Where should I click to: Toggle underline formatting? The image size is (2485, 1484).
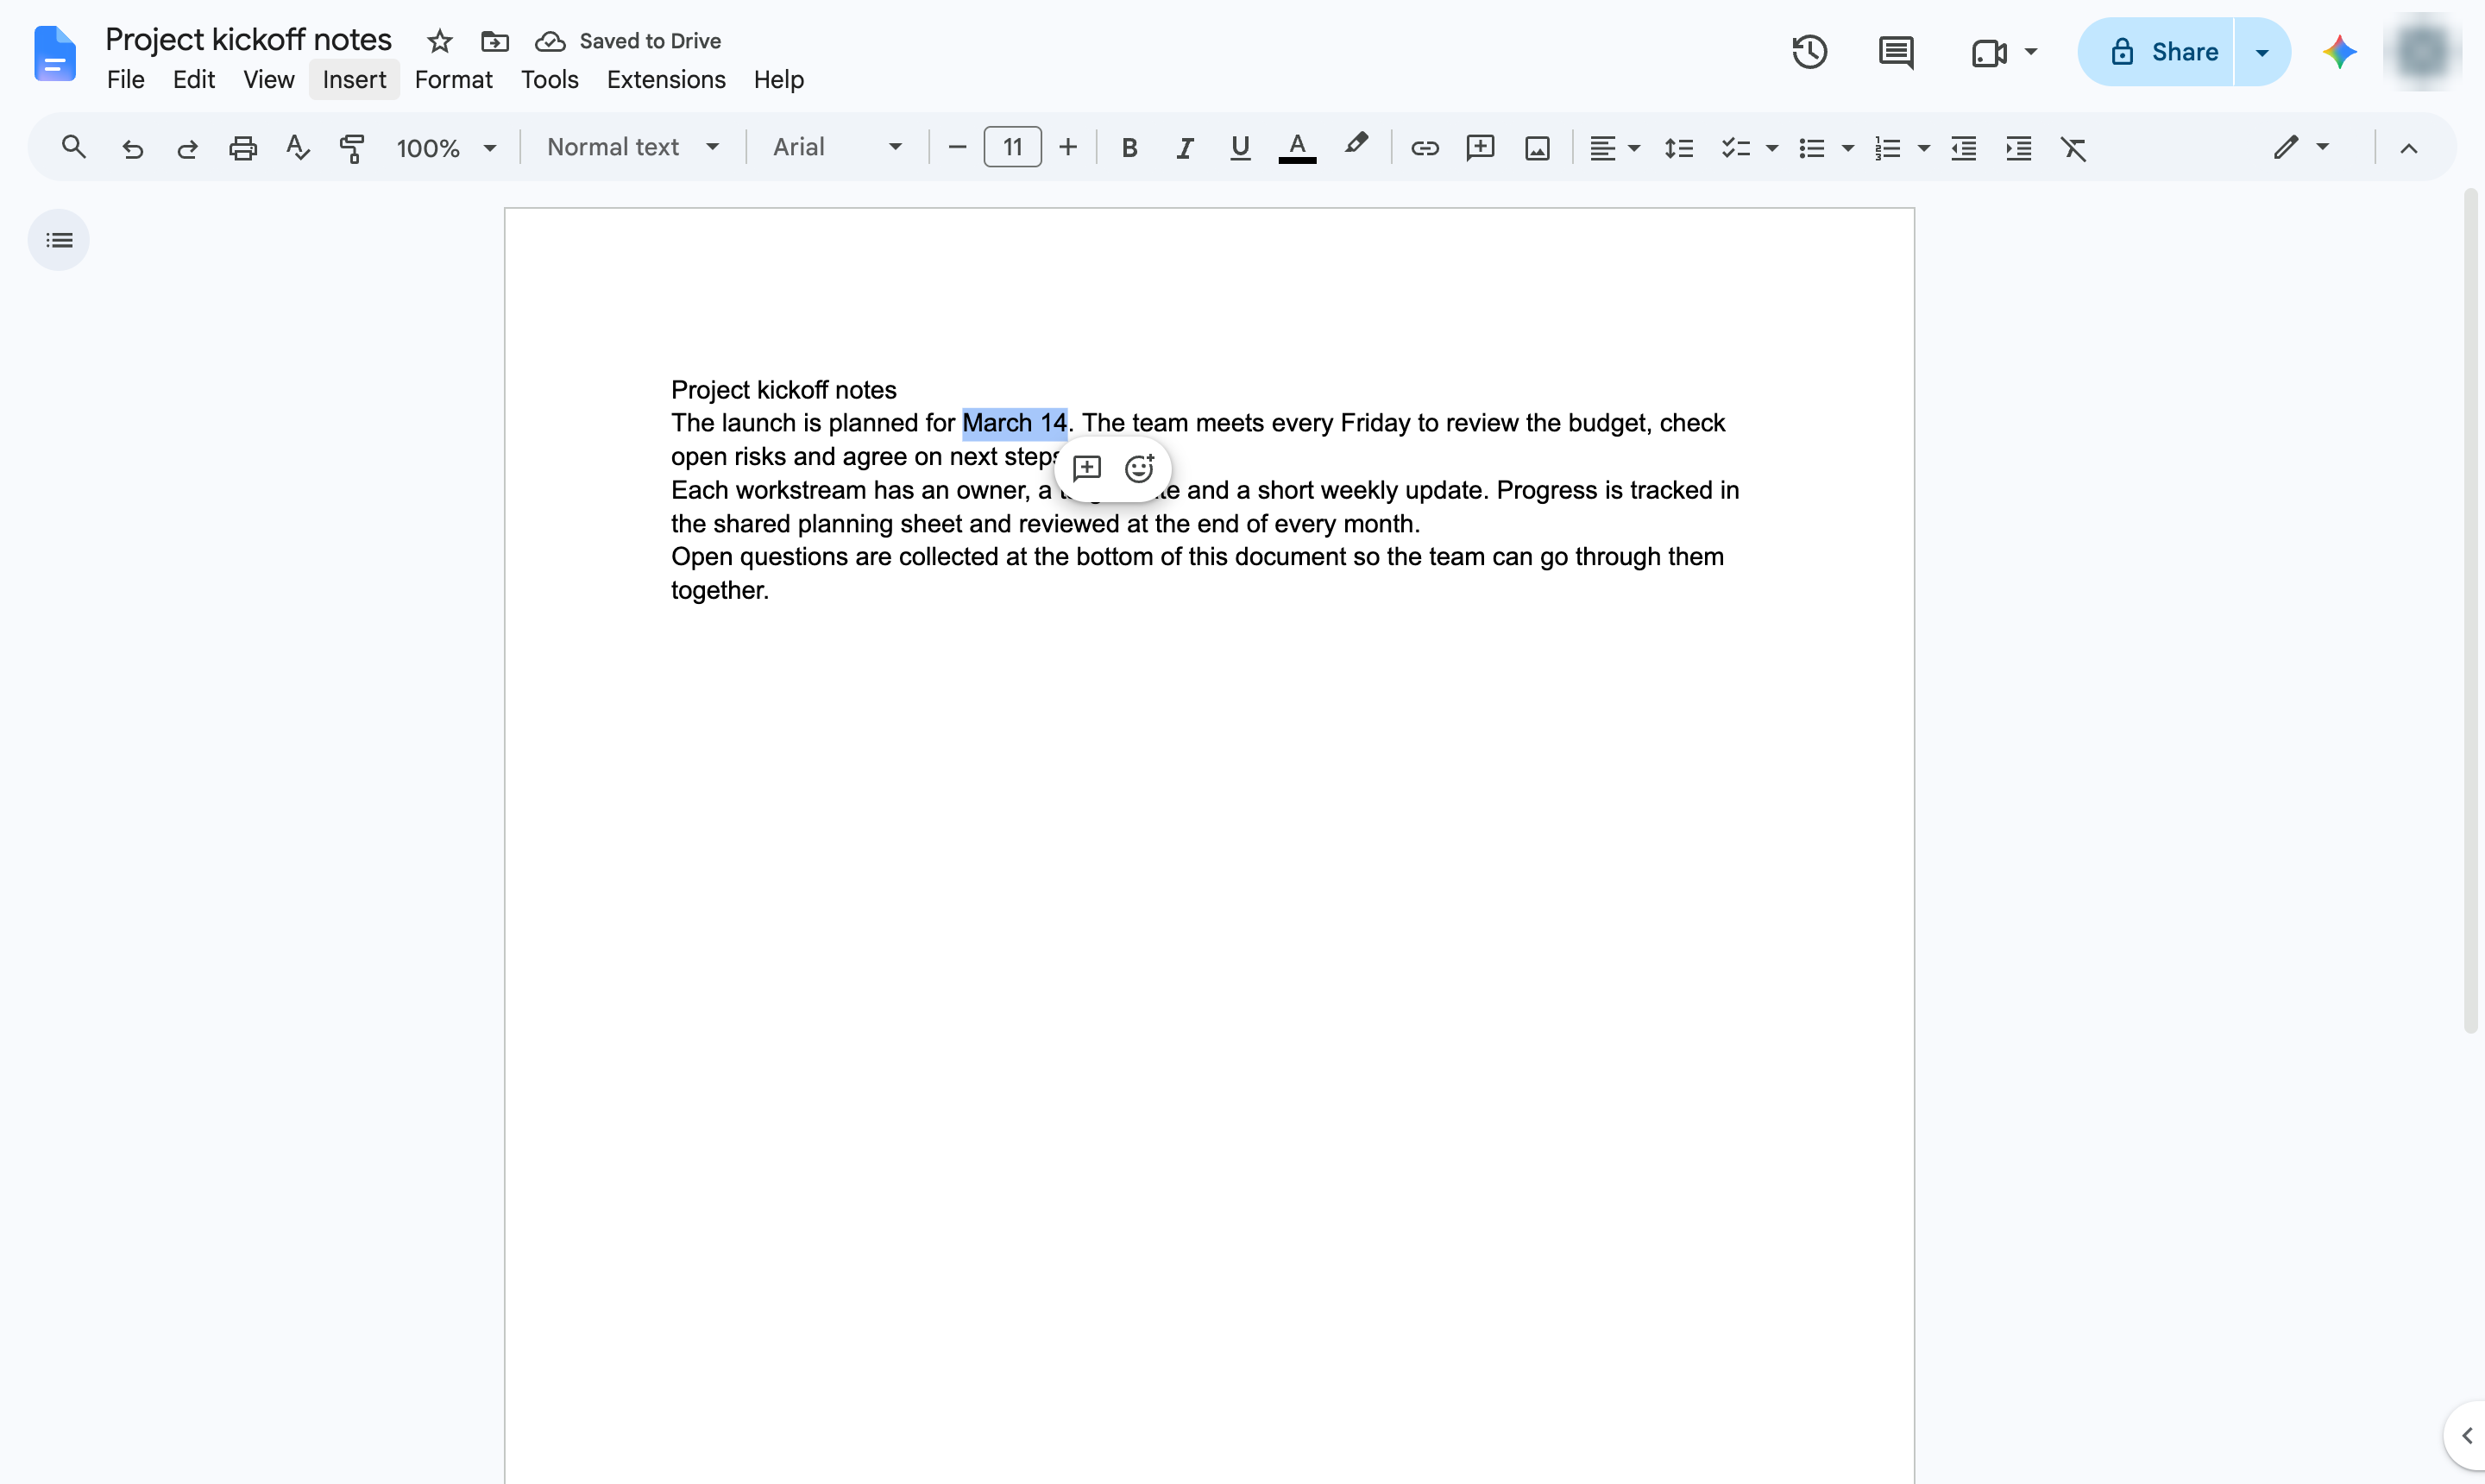tap(1240, 148)
